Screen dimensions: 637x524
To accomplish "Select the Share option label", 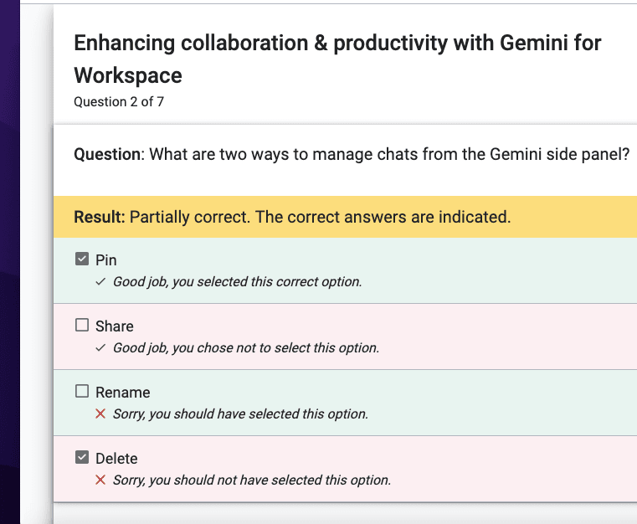I will pyautogui.click(x=115, y=326).
